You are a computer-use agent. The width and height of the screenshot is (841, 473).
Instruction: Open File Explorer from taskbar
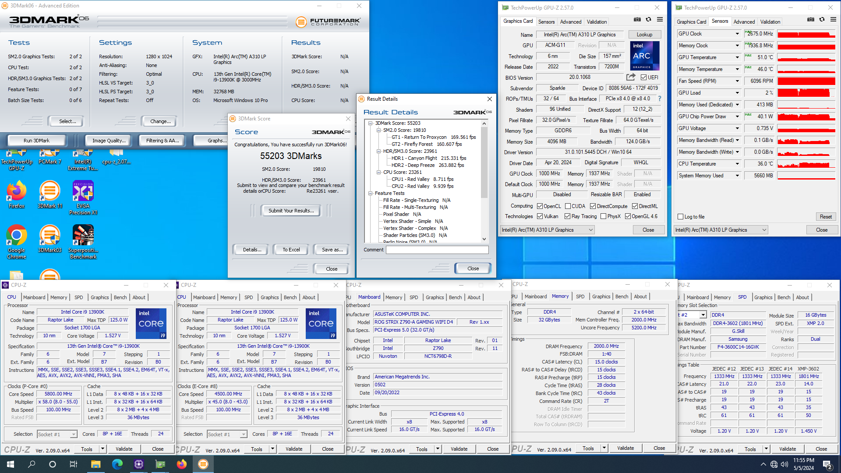click(x=95, y=464)
